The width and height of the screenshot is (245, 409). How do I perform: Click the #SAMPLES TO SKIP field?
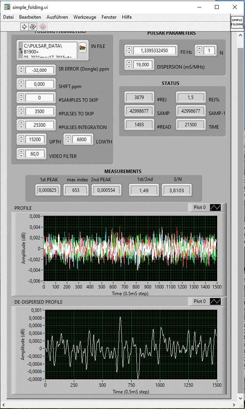(x=39, y=97)
